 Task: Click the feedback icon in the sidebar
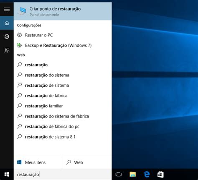pyautogui.click(x=7, y=50)
